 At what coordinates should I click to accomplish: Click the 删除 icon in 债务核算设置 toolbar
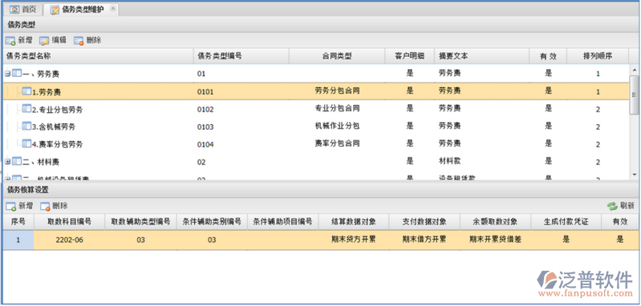(45, 207)
